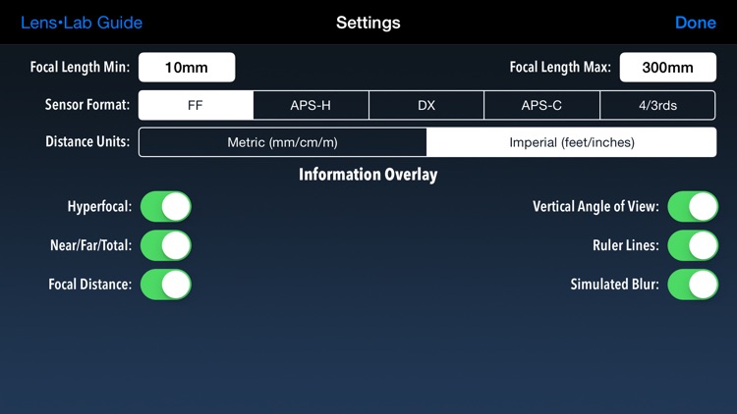The image size is (737, 414).
Task: Disable the Near/Far/Total switch
Action: (x=166, y=245)
